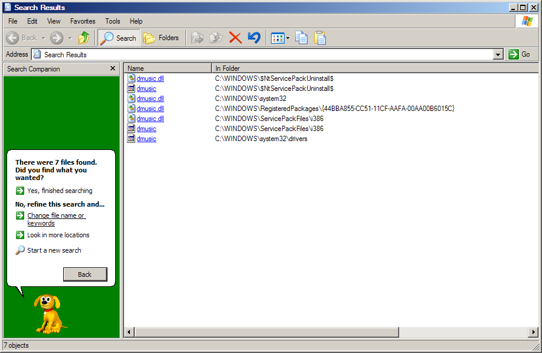Click the horizontal scrollbar right arrow
Viewport: 542px width, 353px height.
pos(533,332)
